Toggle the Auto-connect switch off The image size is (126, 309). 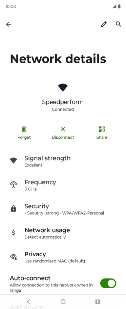pos(108,284)
